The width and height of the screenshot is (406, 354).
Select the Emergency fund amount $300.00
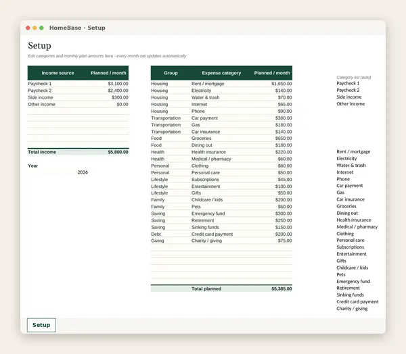click(x=284, y=213)
